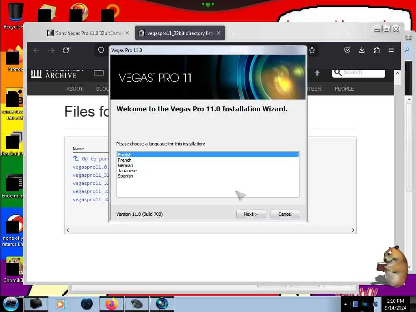Screen dimensions: 416x312
Task: Choose German in the language list
Action: (x=208, y=165)
